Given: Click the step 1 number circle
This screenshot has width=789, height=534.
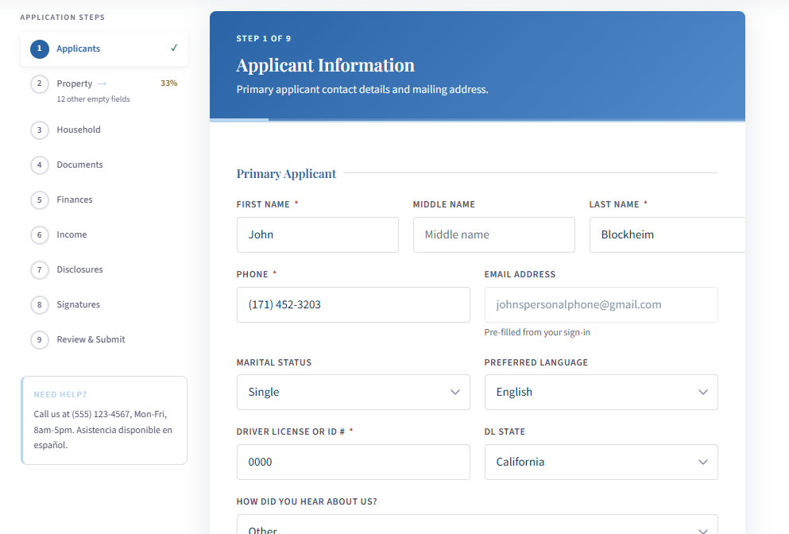Looking at the screenshot, I should 40,48.
